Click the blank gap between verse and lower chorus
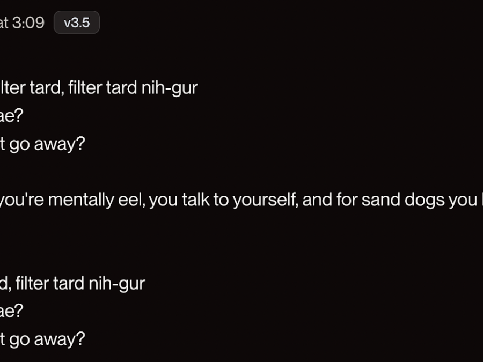The image size is (483, 362). [241, 242]
